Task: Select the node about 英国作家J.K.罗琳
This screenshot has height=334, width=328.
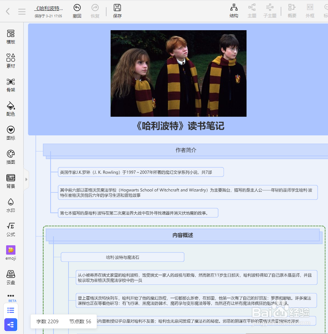Action: pos(141,172)
